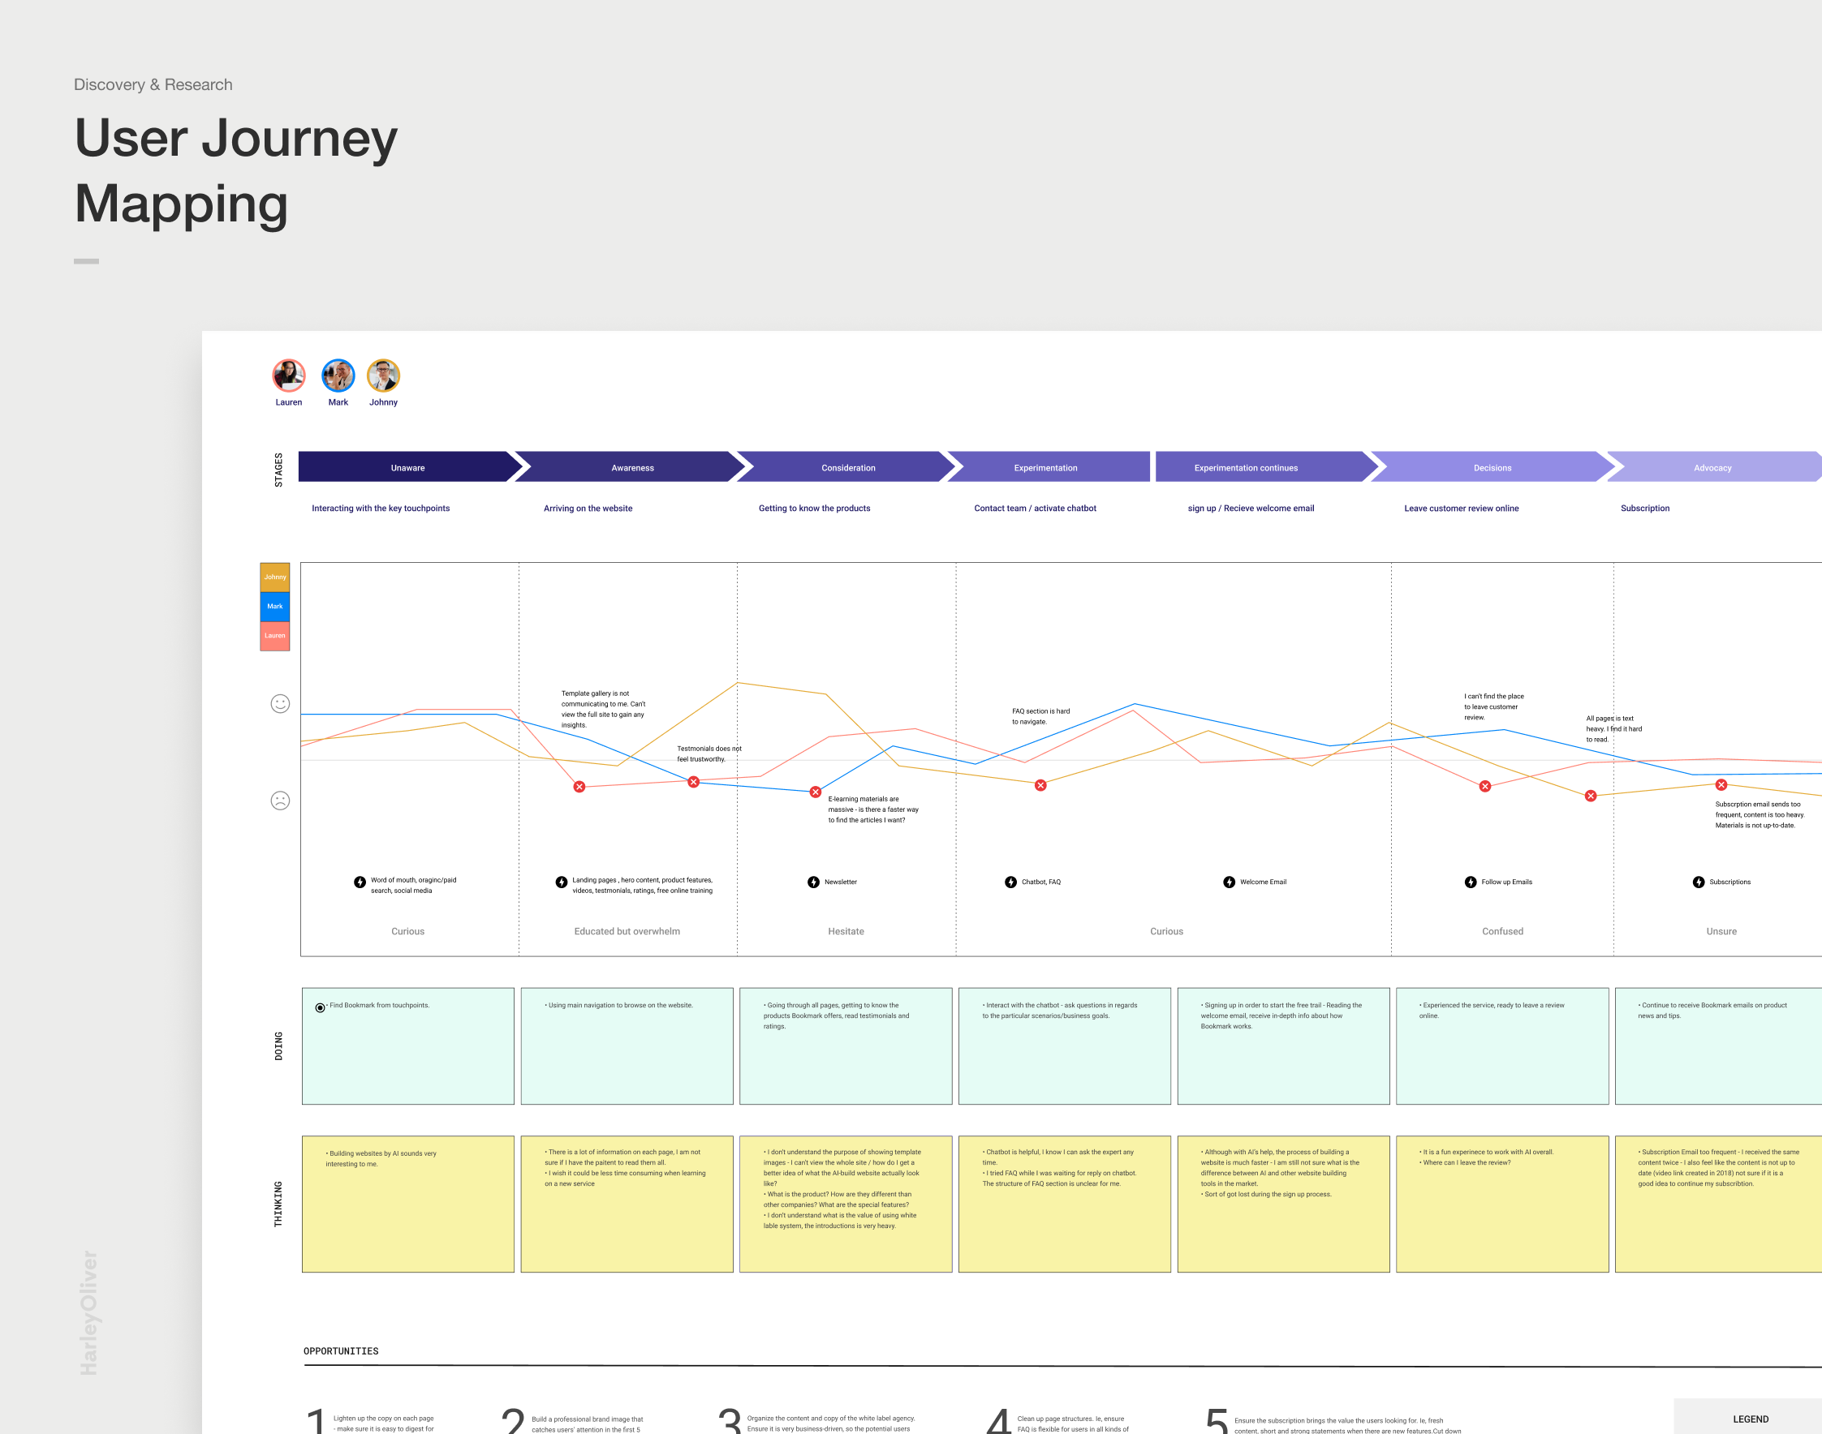Expand the Experimentation continues stage arrow

(1245, 468)
